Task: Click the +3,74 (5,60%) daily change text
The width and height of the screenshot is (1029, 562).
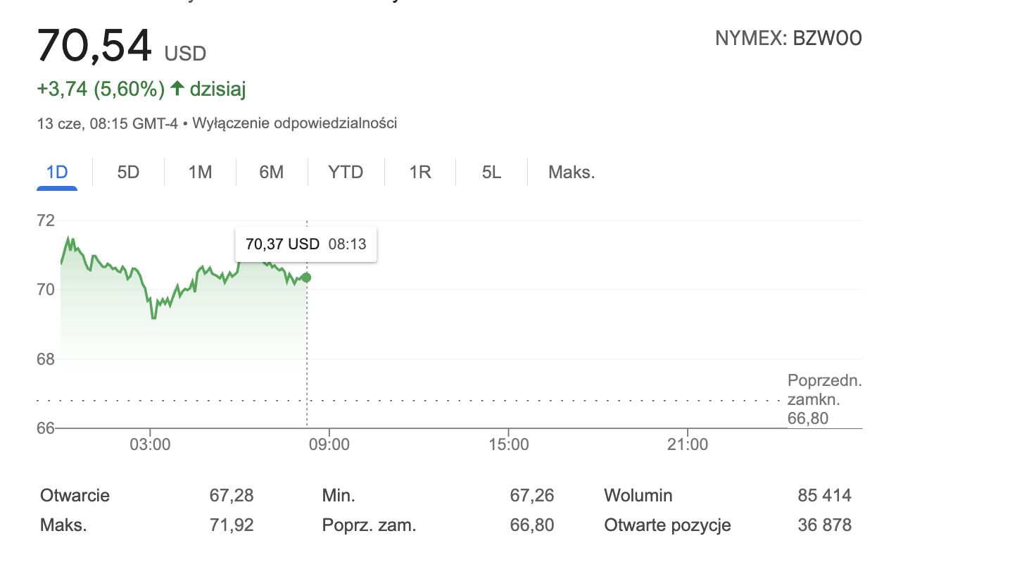Action: coord(101,89)
